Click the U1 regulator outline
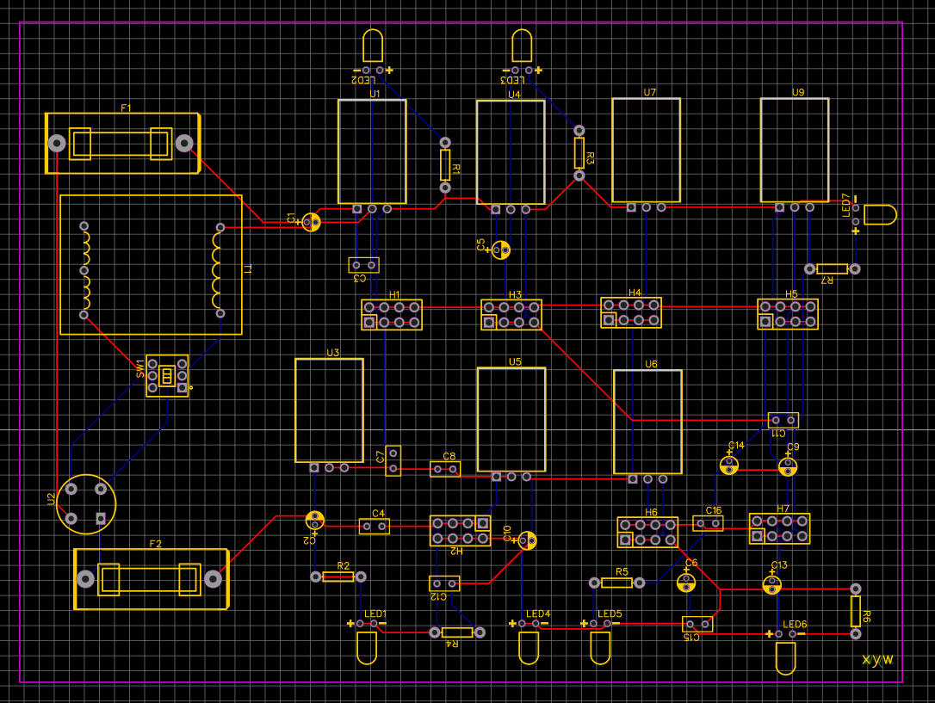This screenshot has width=935, height=703. click(372, 151)
